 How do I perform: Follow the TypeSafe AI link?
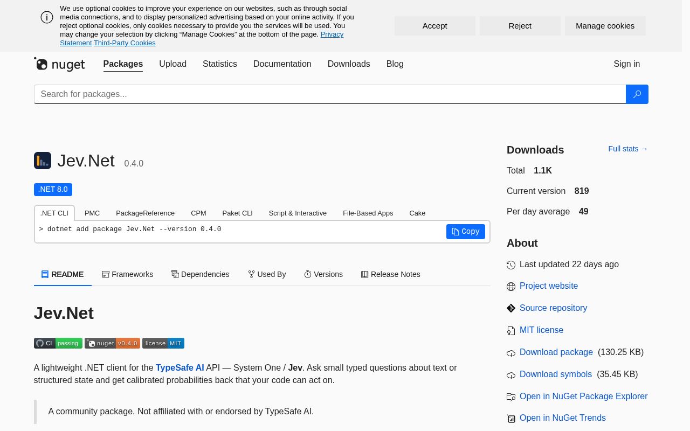tap(180, 368)
